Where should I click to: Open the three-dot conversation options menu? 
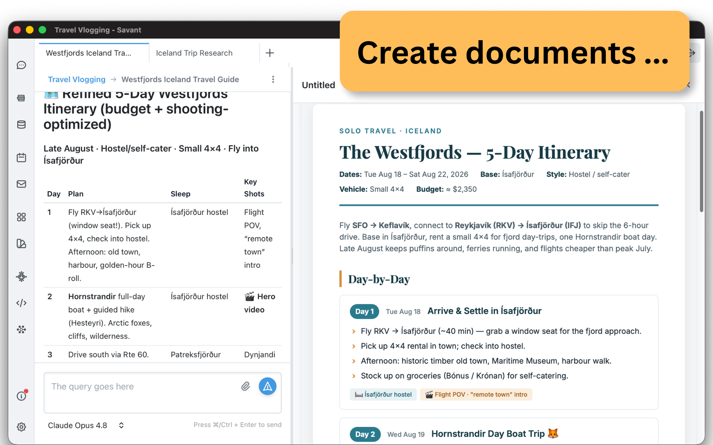[273, 80]
